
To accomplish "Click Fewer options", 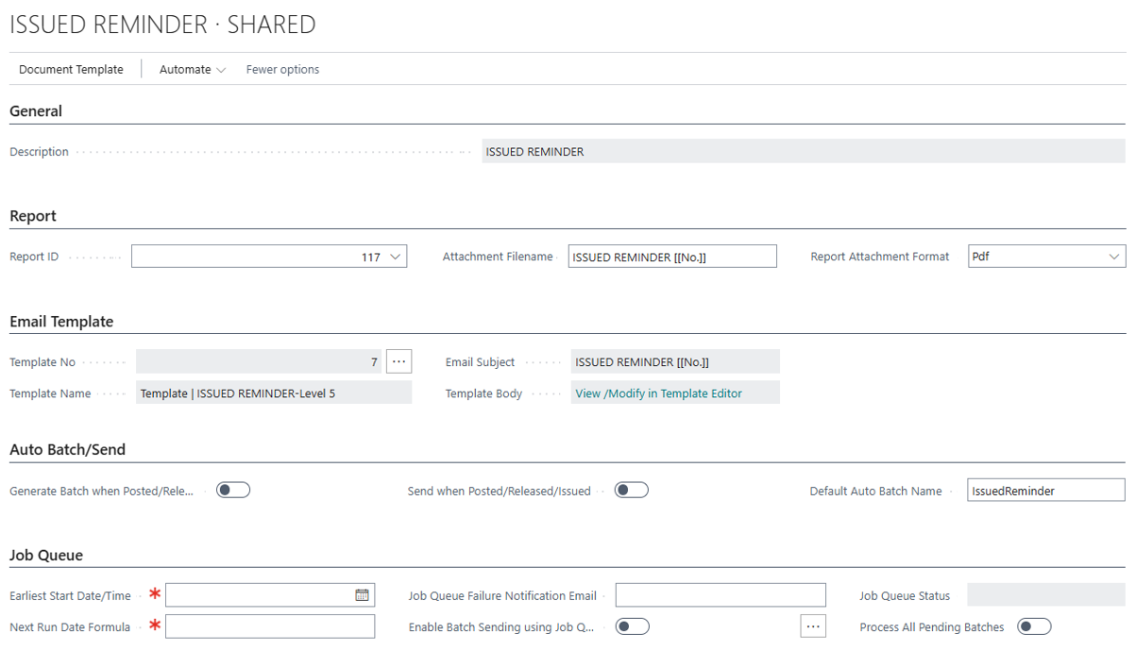I will 281,69.
